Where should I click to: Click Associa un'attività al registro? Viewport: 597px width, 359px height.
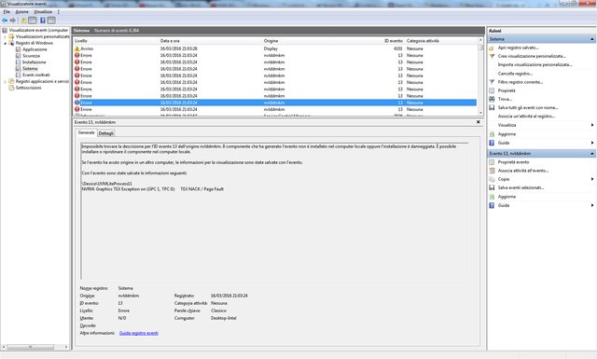click(526, 117)
